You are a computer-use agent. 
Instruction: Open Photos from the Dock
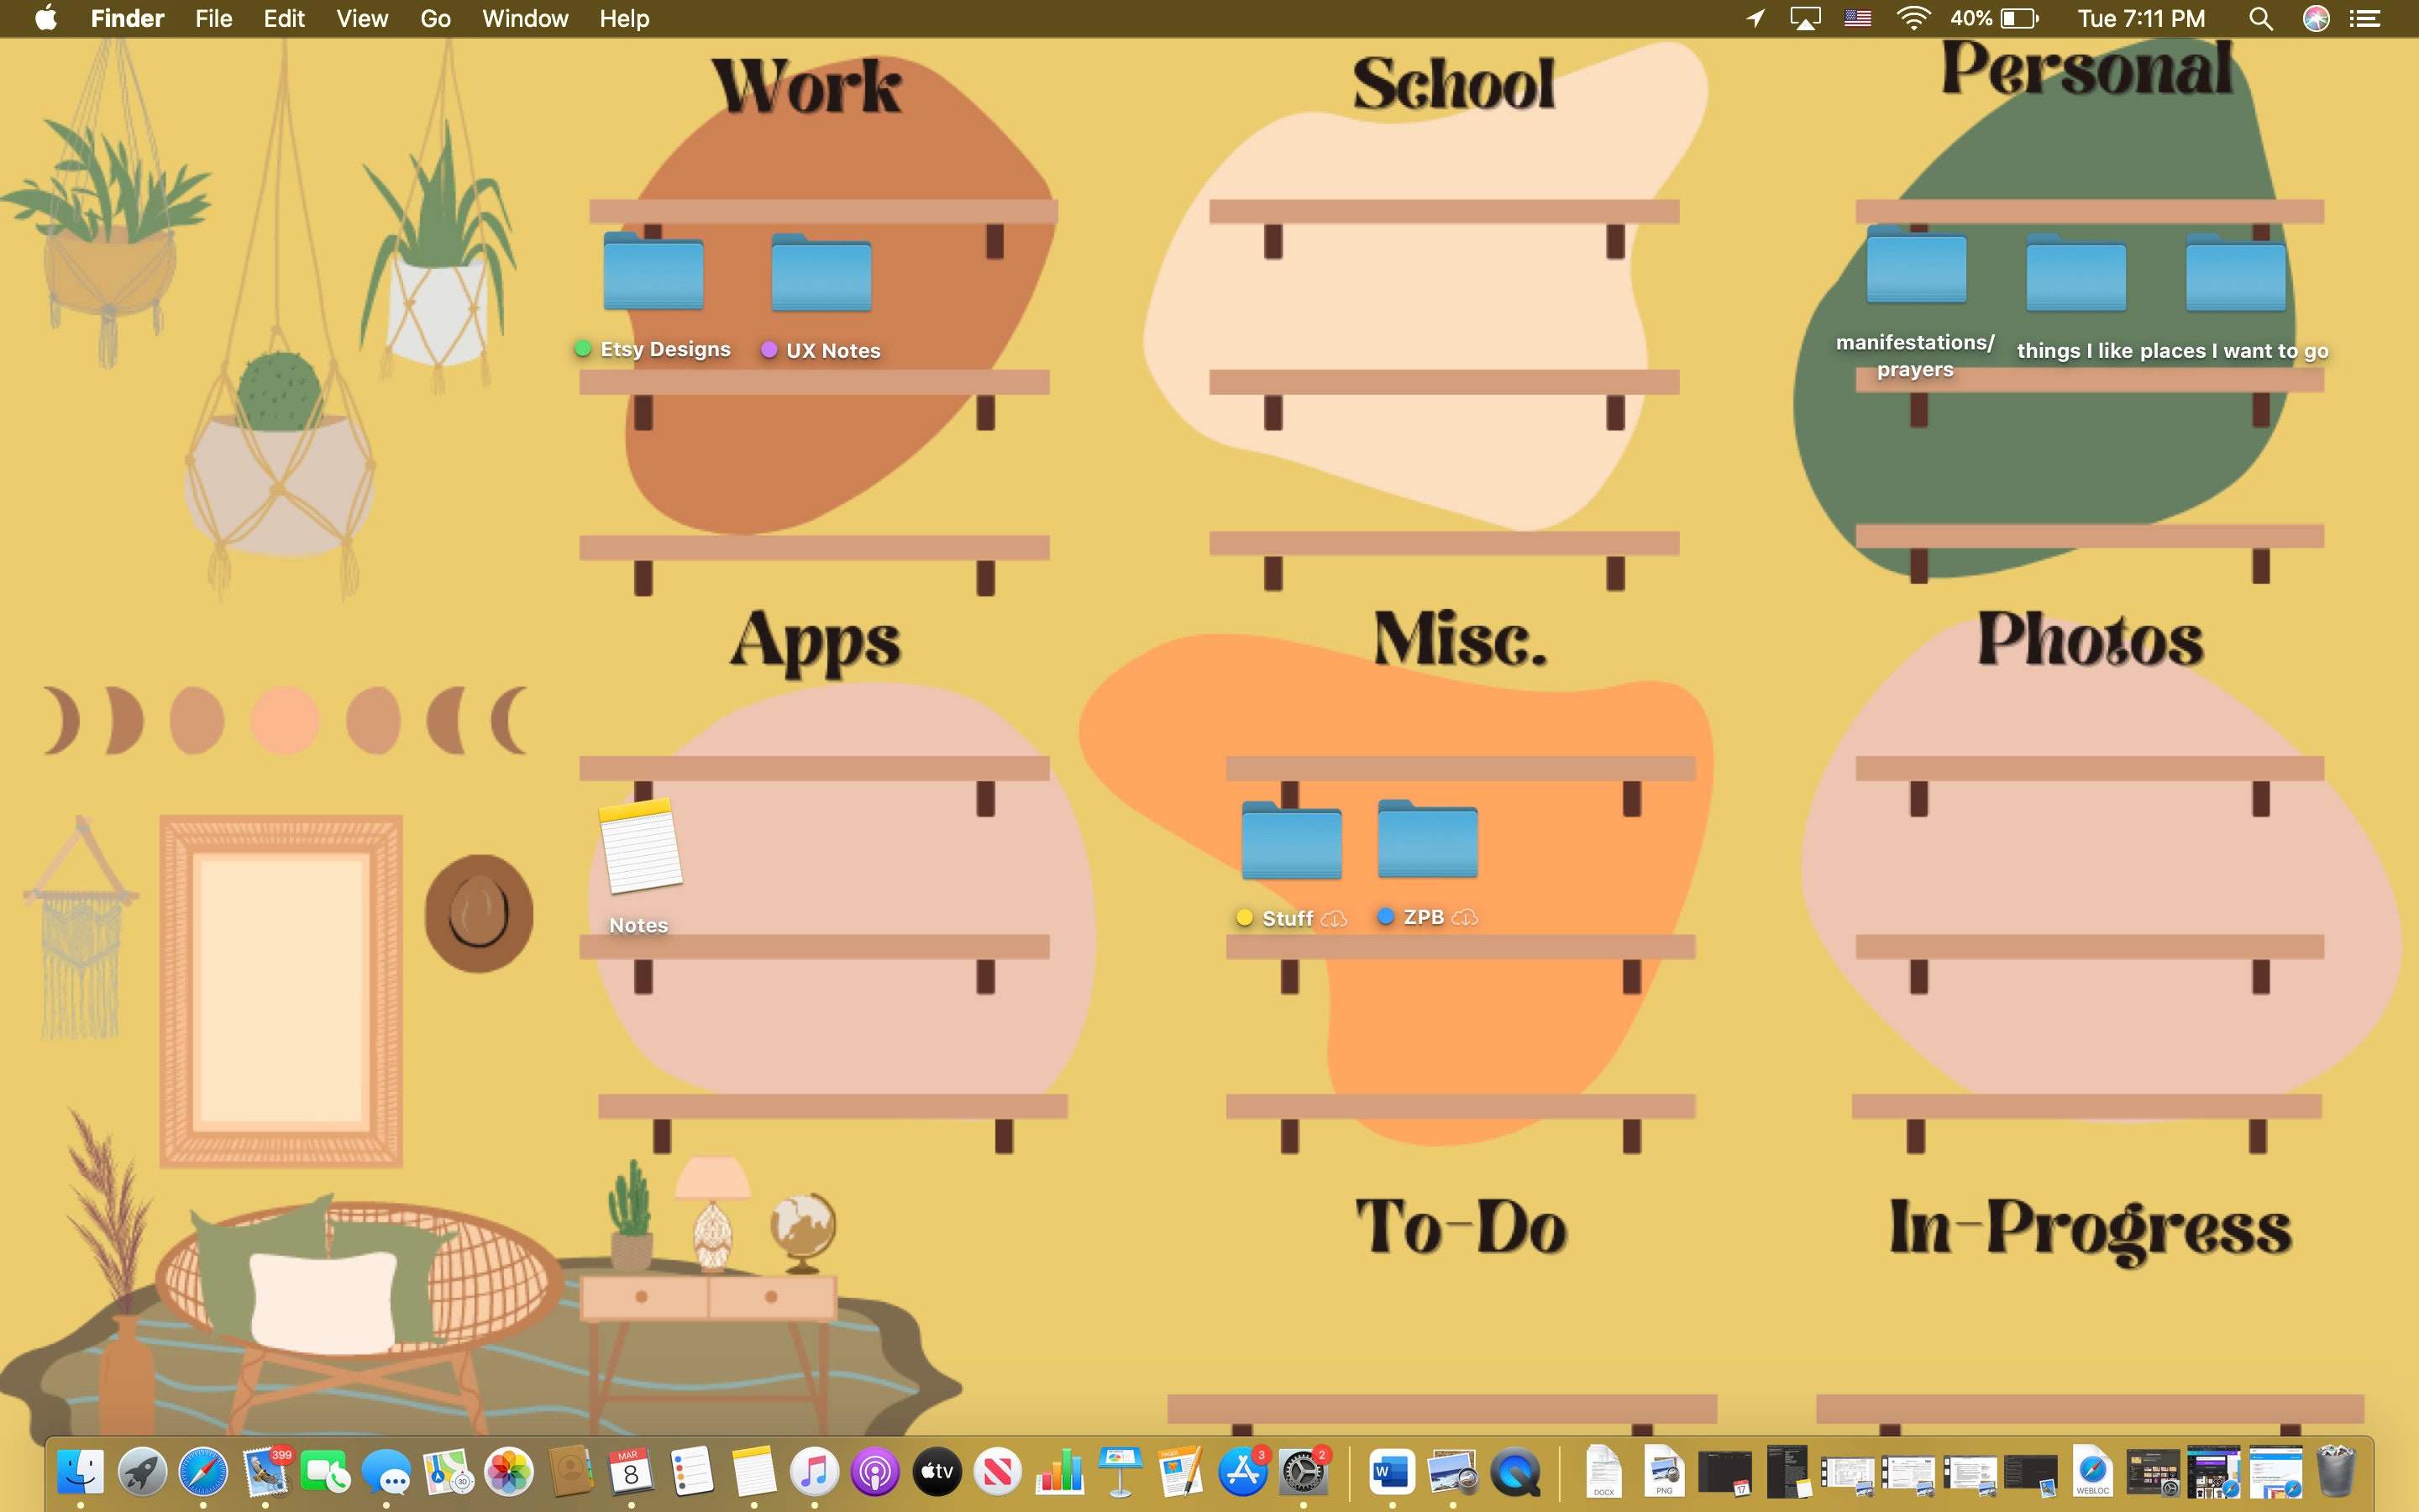click(x=510, y=1472)
